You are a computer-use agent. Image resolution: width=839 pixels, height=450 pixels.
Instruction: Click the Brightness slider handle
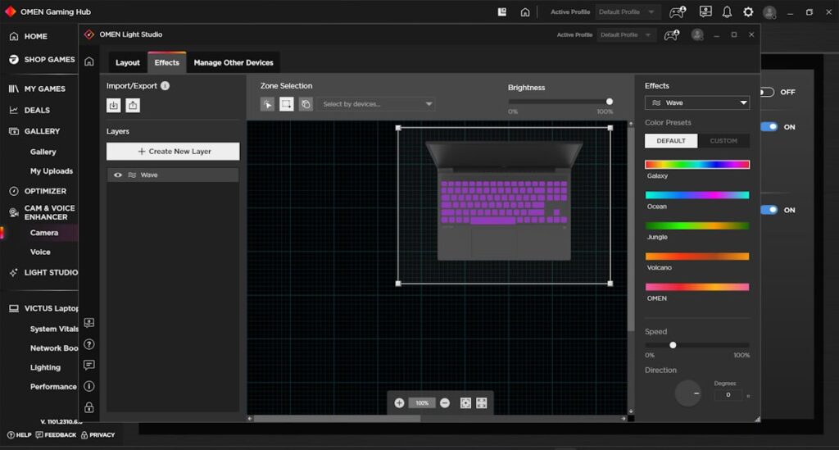[x=610, y=102]
